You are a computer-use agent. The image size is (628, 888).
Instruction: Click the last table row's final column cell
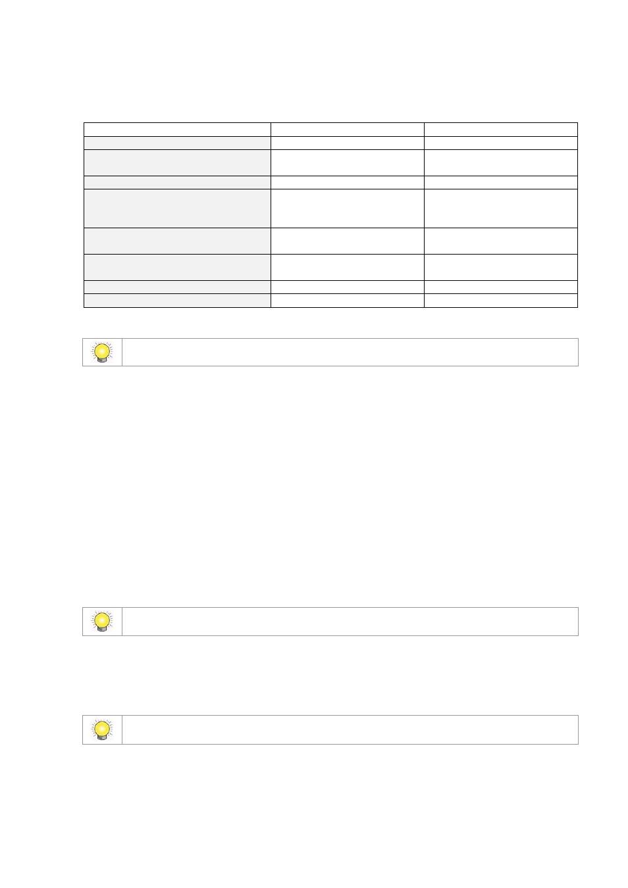501,301
